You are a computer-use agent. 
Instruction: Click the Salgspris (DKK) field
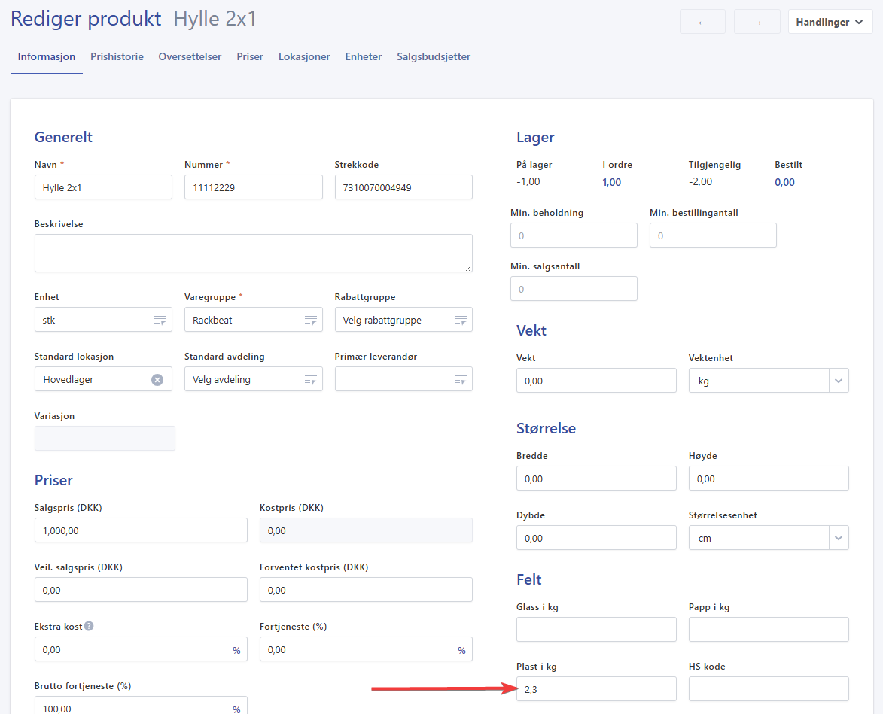click(141, 530)
